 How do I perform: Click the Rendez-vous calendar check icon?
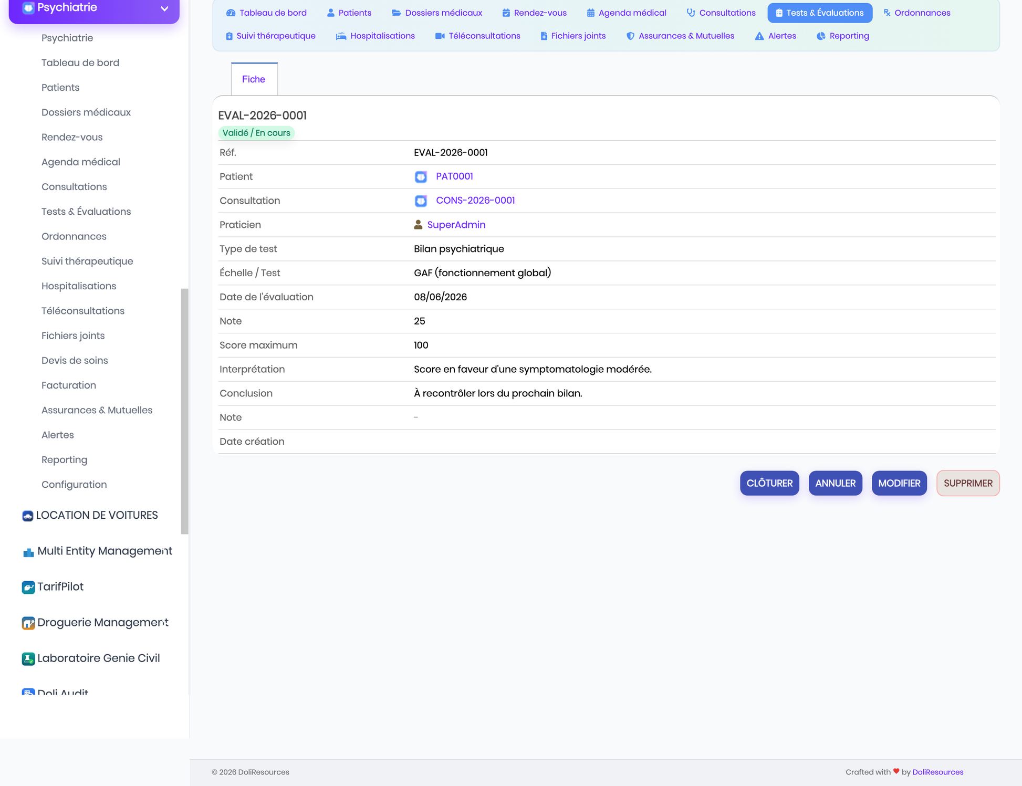pyautogui.click(x=506, y=13)
